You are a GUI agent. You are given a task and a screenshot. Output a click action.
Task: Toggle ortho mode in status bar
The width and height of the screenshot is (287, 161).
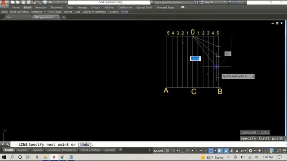click(182, 151)
